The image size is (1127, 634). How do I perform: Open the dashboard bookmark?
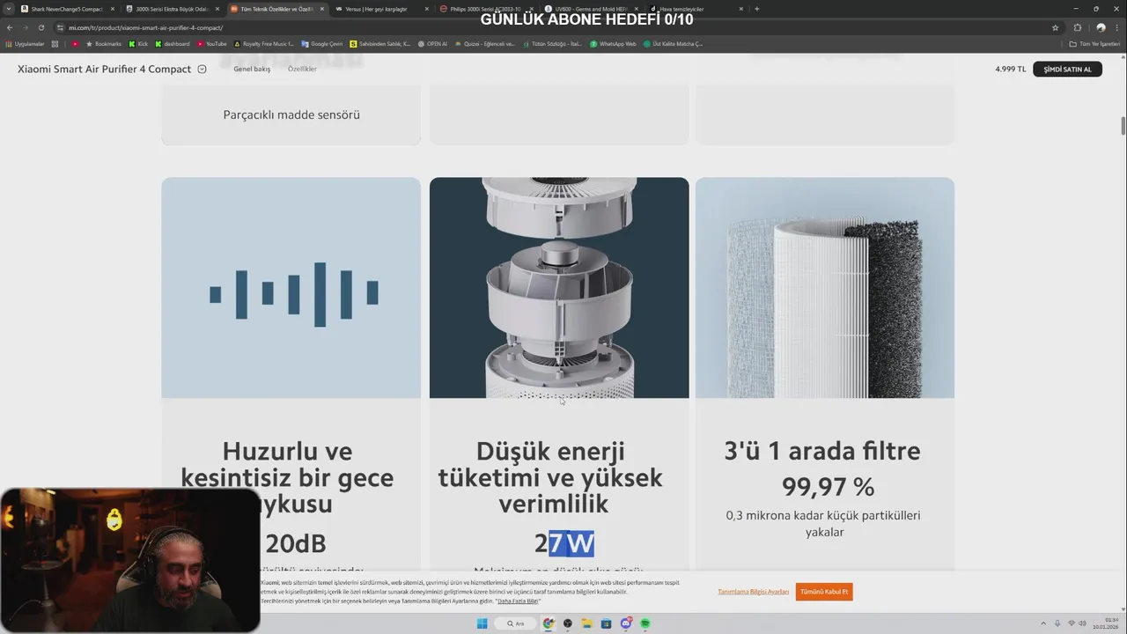coord(172,43)
